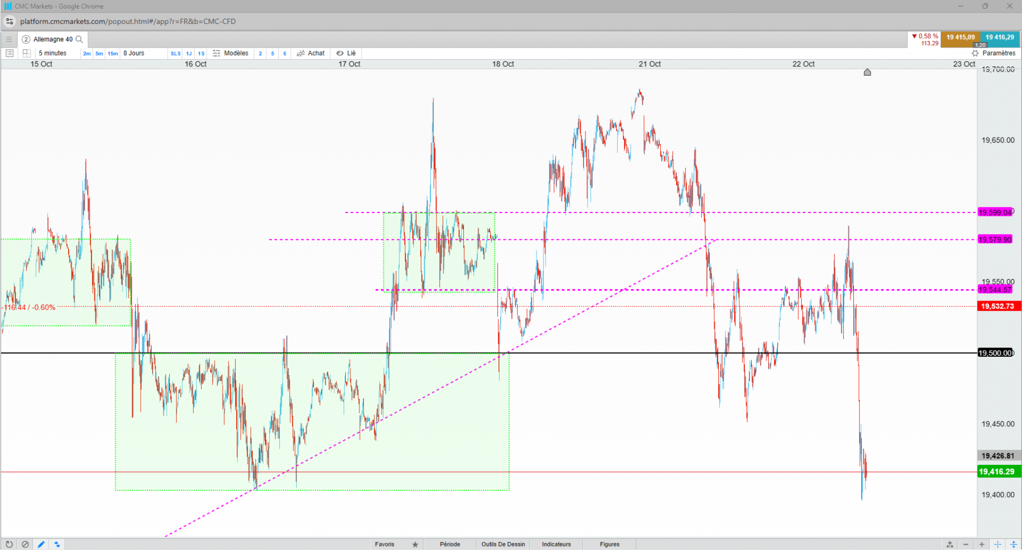Open the 8 Jours range dropdown

(x=134, y=53)
